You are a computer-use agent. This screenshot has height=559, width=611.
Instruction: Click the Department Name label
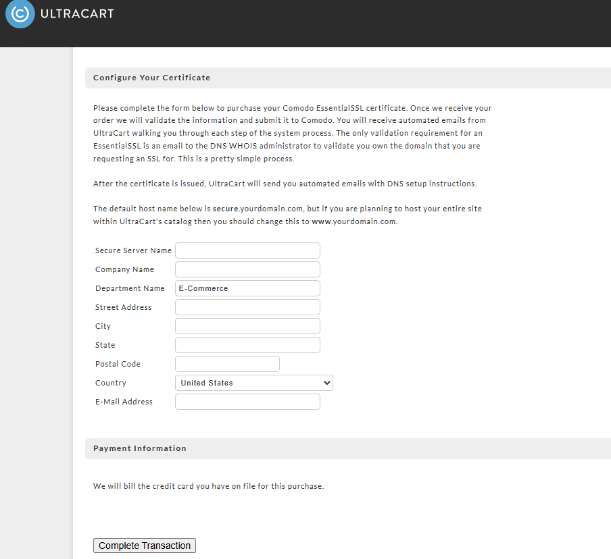coord(130,288)
